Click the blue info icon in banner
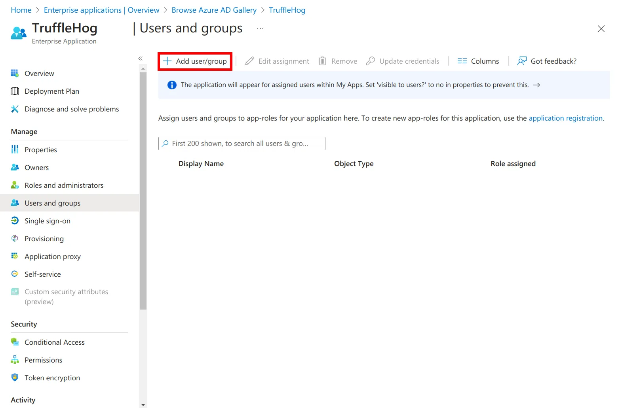The height and width of the screenshot is (408, 620). 172,85
